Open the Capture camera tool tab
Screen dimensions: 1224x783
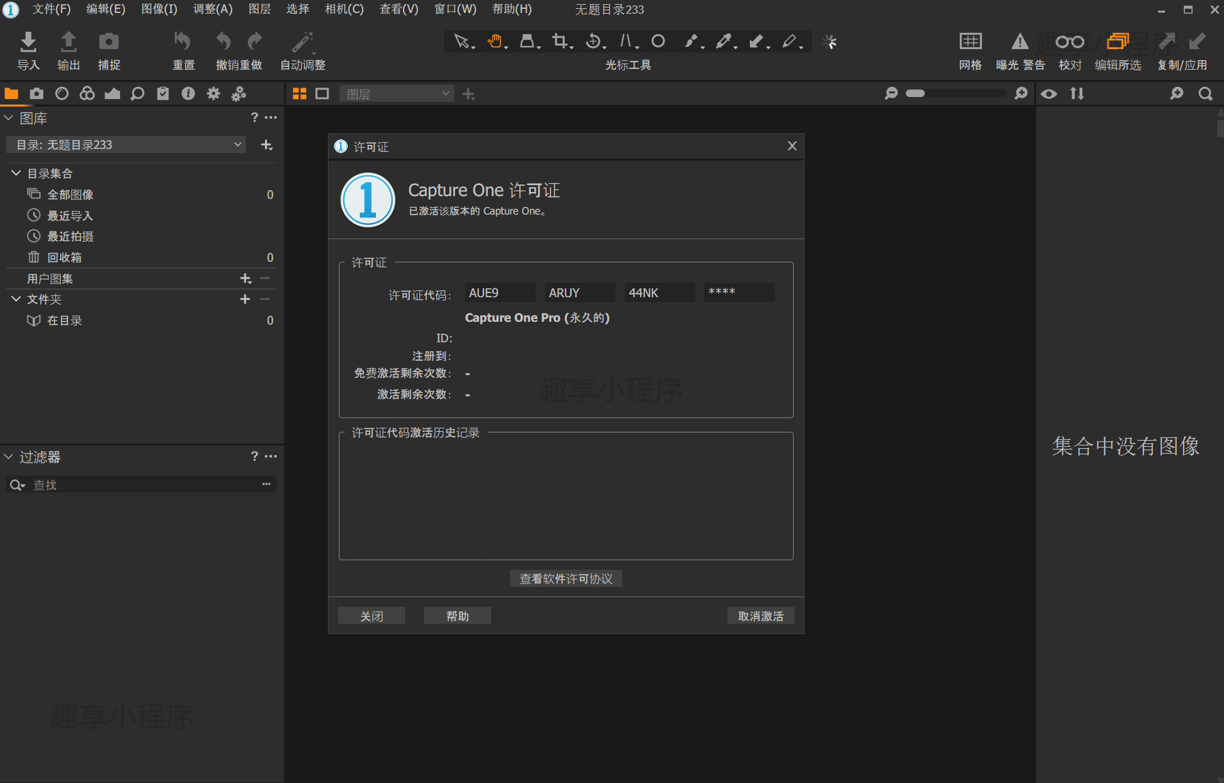(37, 94)
